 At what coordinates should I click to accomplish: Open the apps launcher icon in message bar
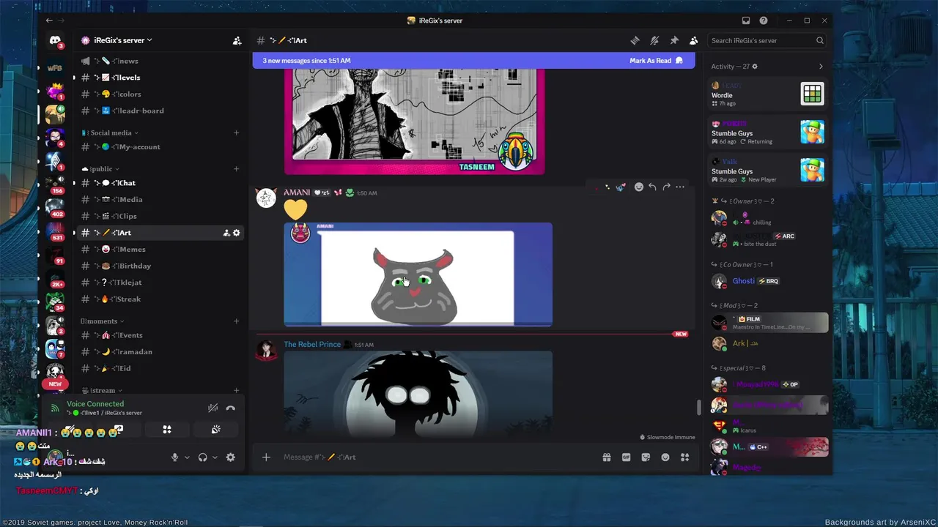click(x=685, y=457)
